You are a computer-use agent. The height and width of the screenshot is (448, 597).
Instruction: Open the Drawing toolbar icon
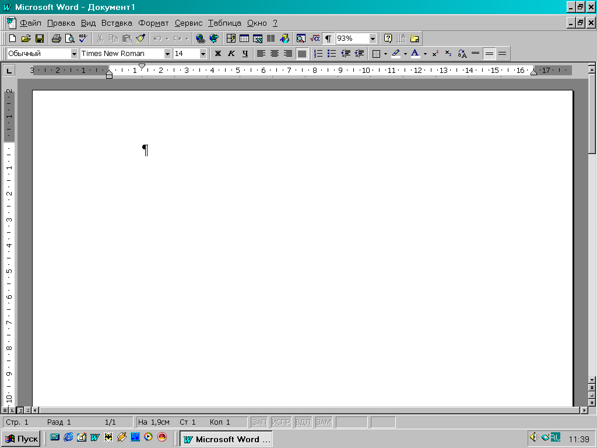click(285, 38)
